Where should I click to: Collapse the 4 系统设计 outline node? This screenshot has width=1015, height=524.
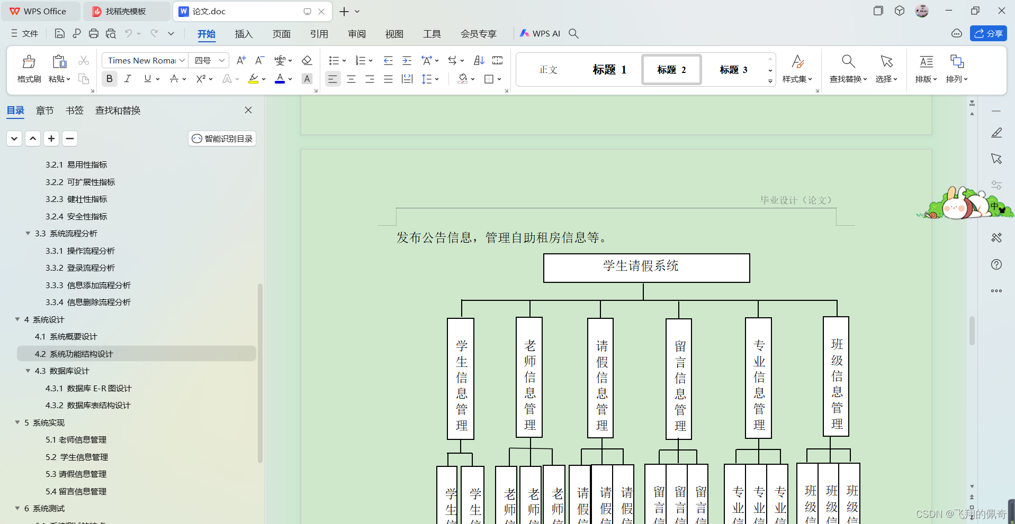pyautogui.click(x=17, y=319)
